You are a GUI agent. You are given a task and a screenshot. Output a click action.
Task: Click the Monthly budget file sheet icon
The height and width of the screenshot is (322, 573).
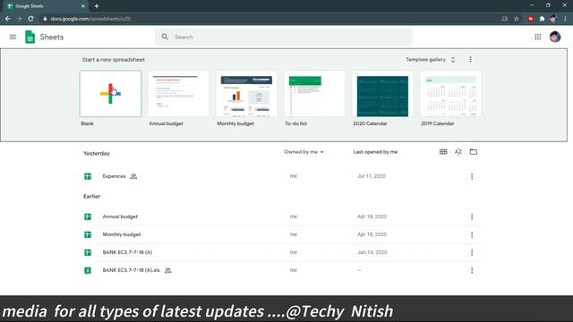coord(88,234)
